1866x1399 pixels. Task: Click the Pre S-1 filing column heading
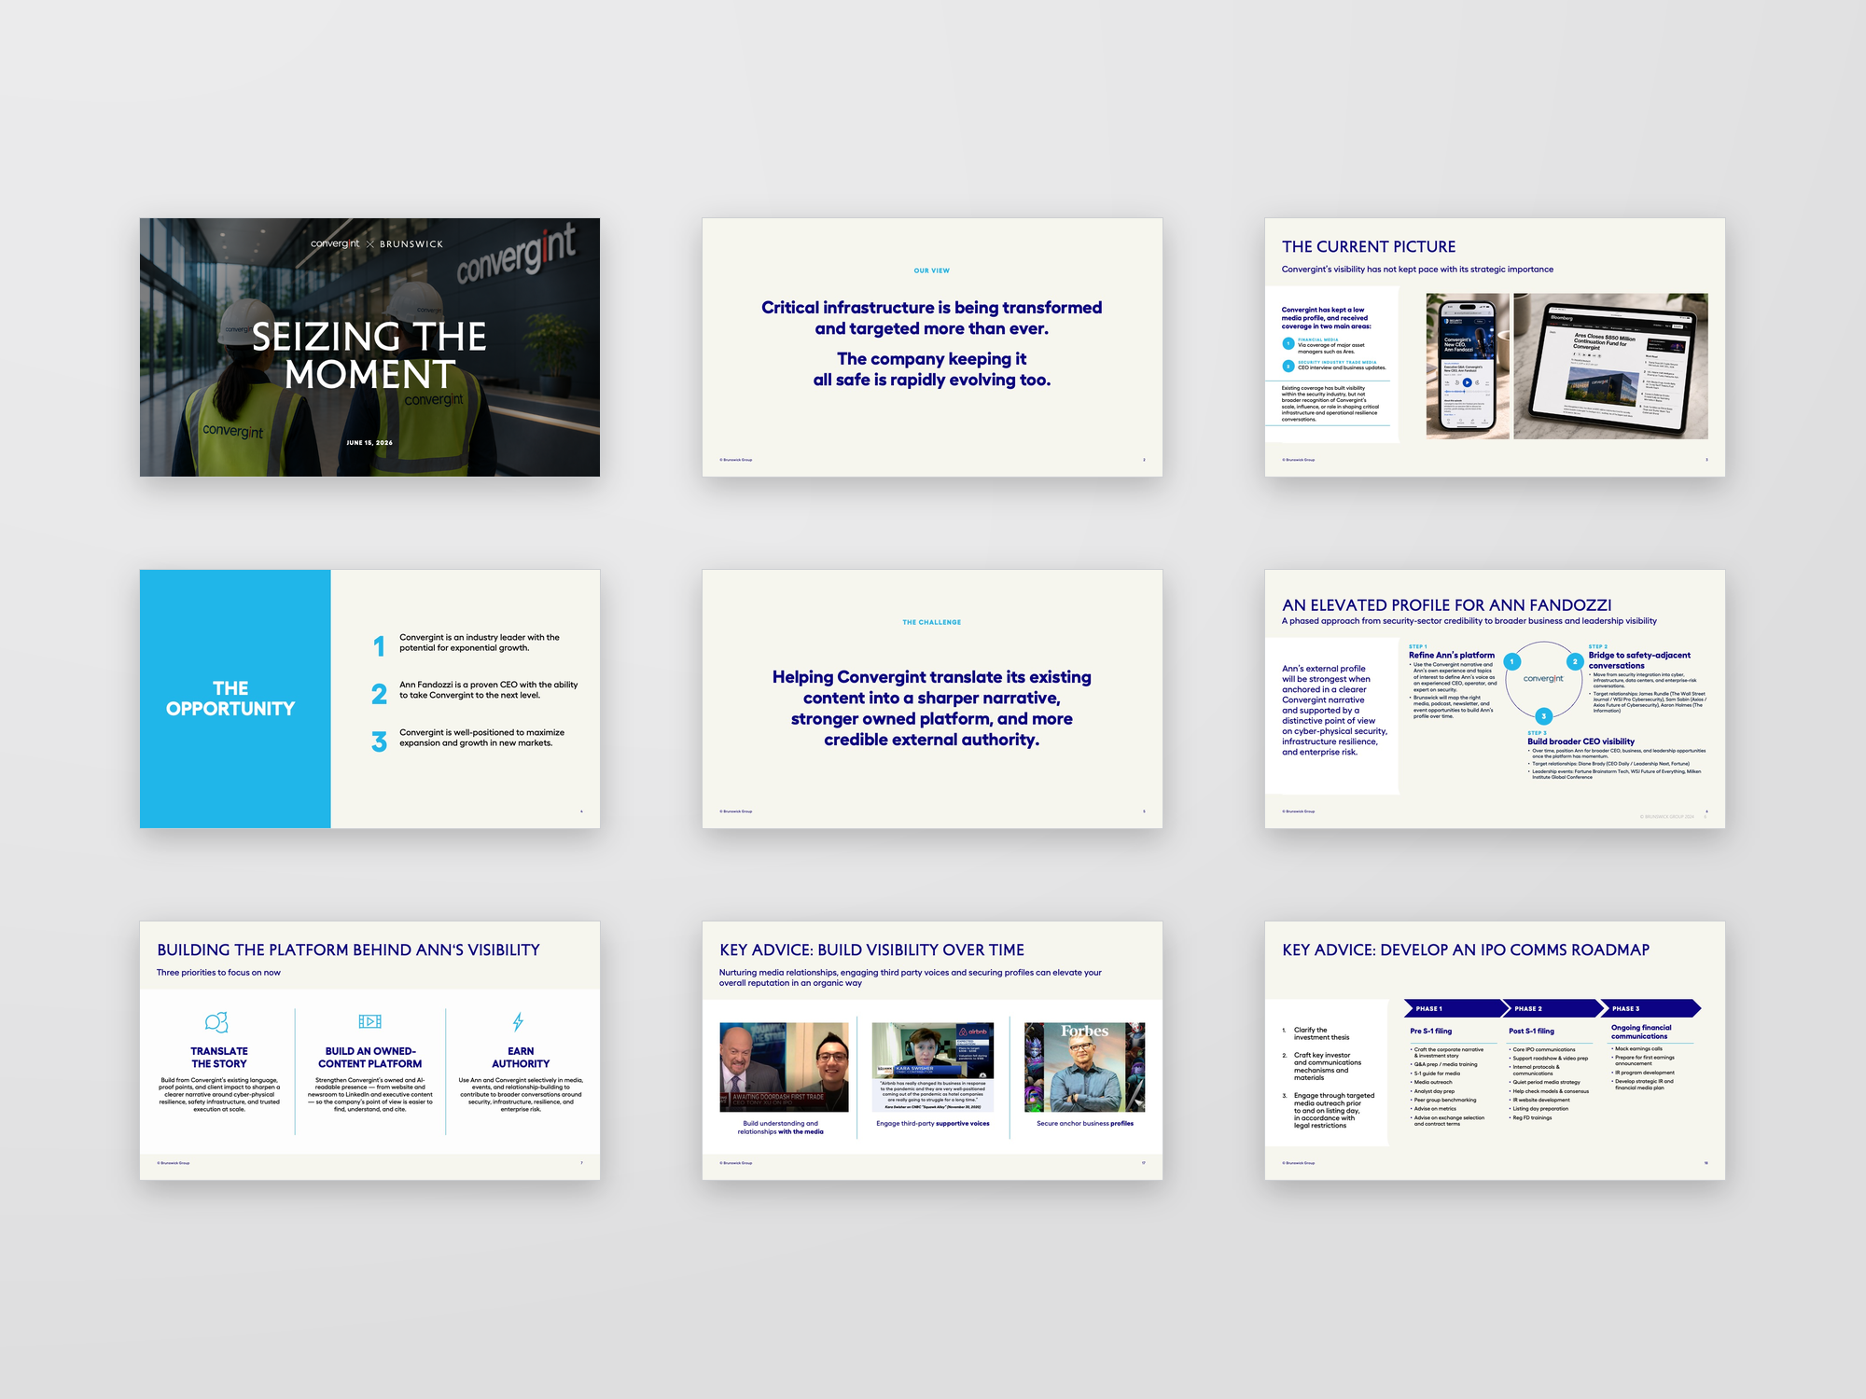point(1431,1032)
